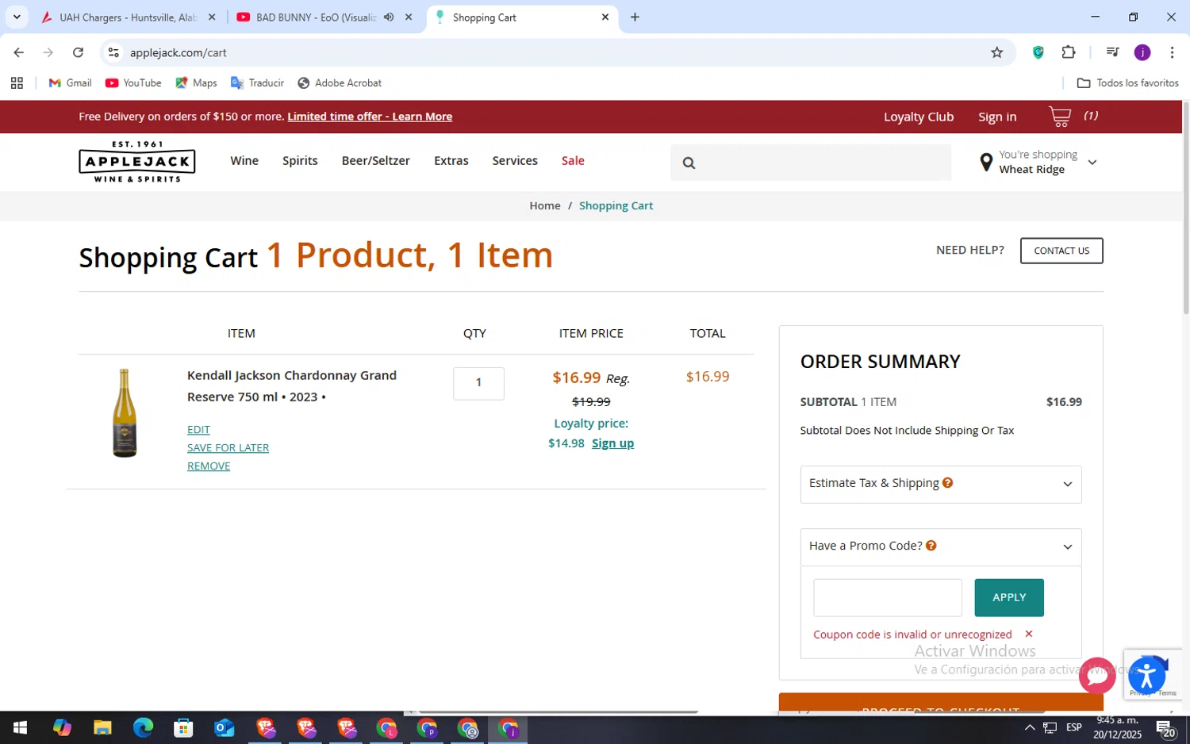Open the browser extensions puzzle icon
The width and height of the screenshot is (1190, 744).
1069,52
